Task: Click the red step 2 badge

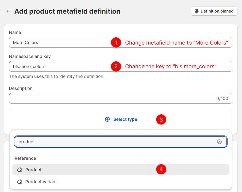Action: pos(116,66)
